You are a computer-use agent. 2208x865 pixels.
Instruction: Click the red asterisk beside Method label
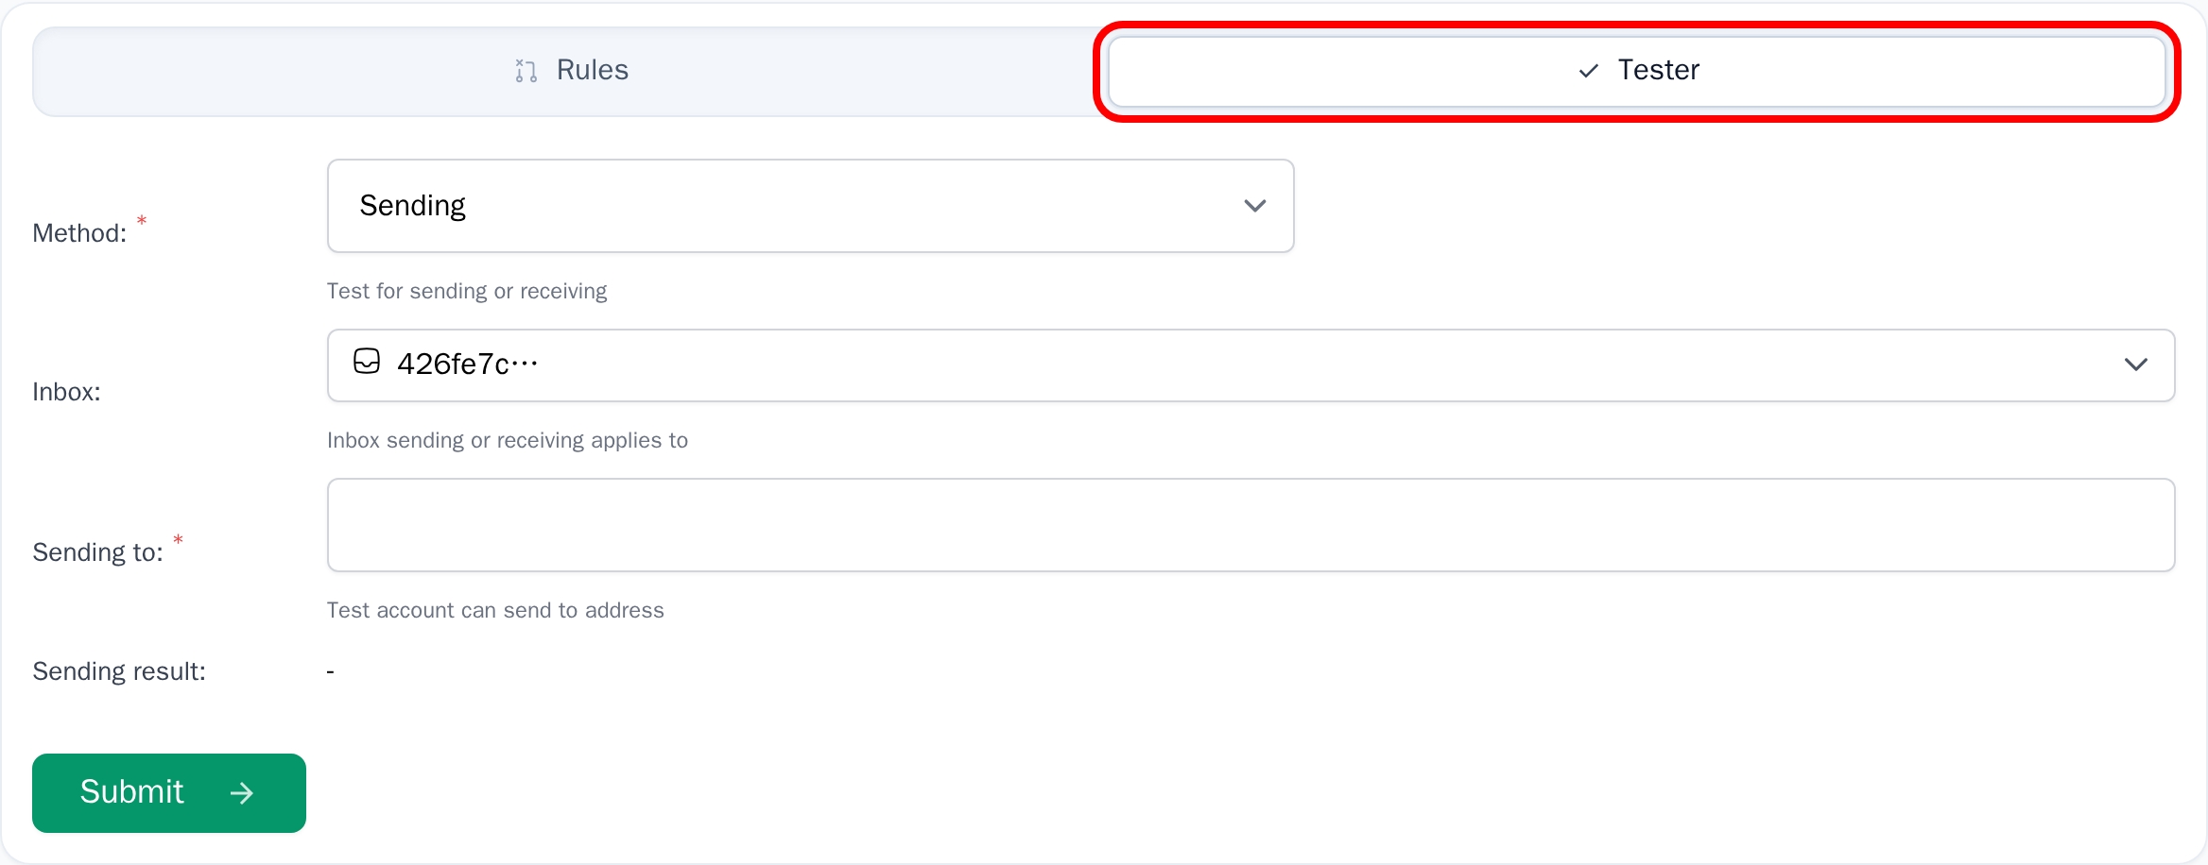click(x=141, y=220)
